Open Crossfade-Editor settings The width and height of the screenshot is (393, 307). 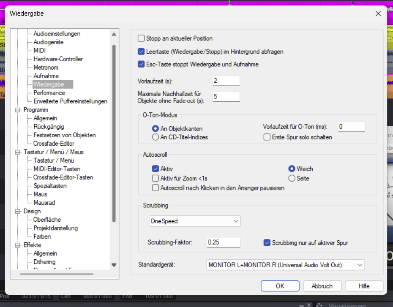tap(54, 144)
